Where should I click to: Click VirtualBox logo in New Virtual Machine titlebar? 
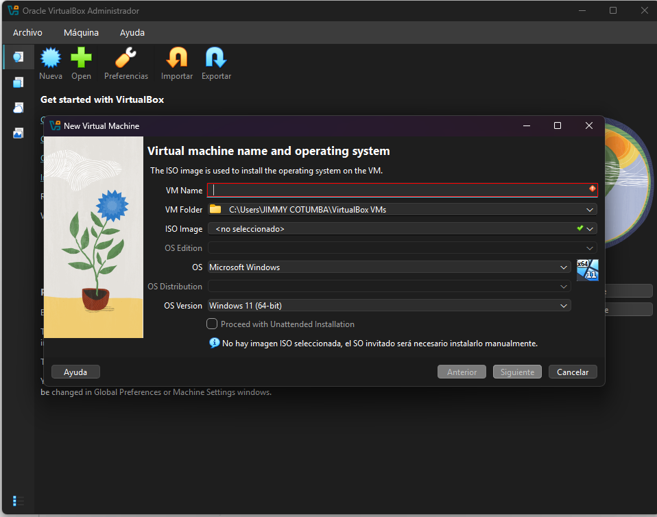click(x=55, y=125)
